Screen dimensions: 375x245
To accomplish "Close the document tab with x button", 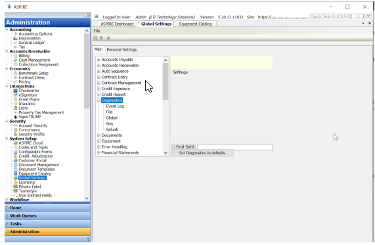I will point(369,23).
